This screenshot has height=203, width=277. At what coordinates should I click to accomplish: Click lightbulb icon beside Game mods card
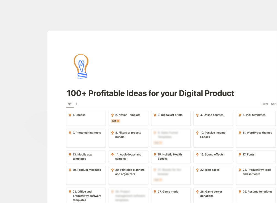(x=155, y=192)
